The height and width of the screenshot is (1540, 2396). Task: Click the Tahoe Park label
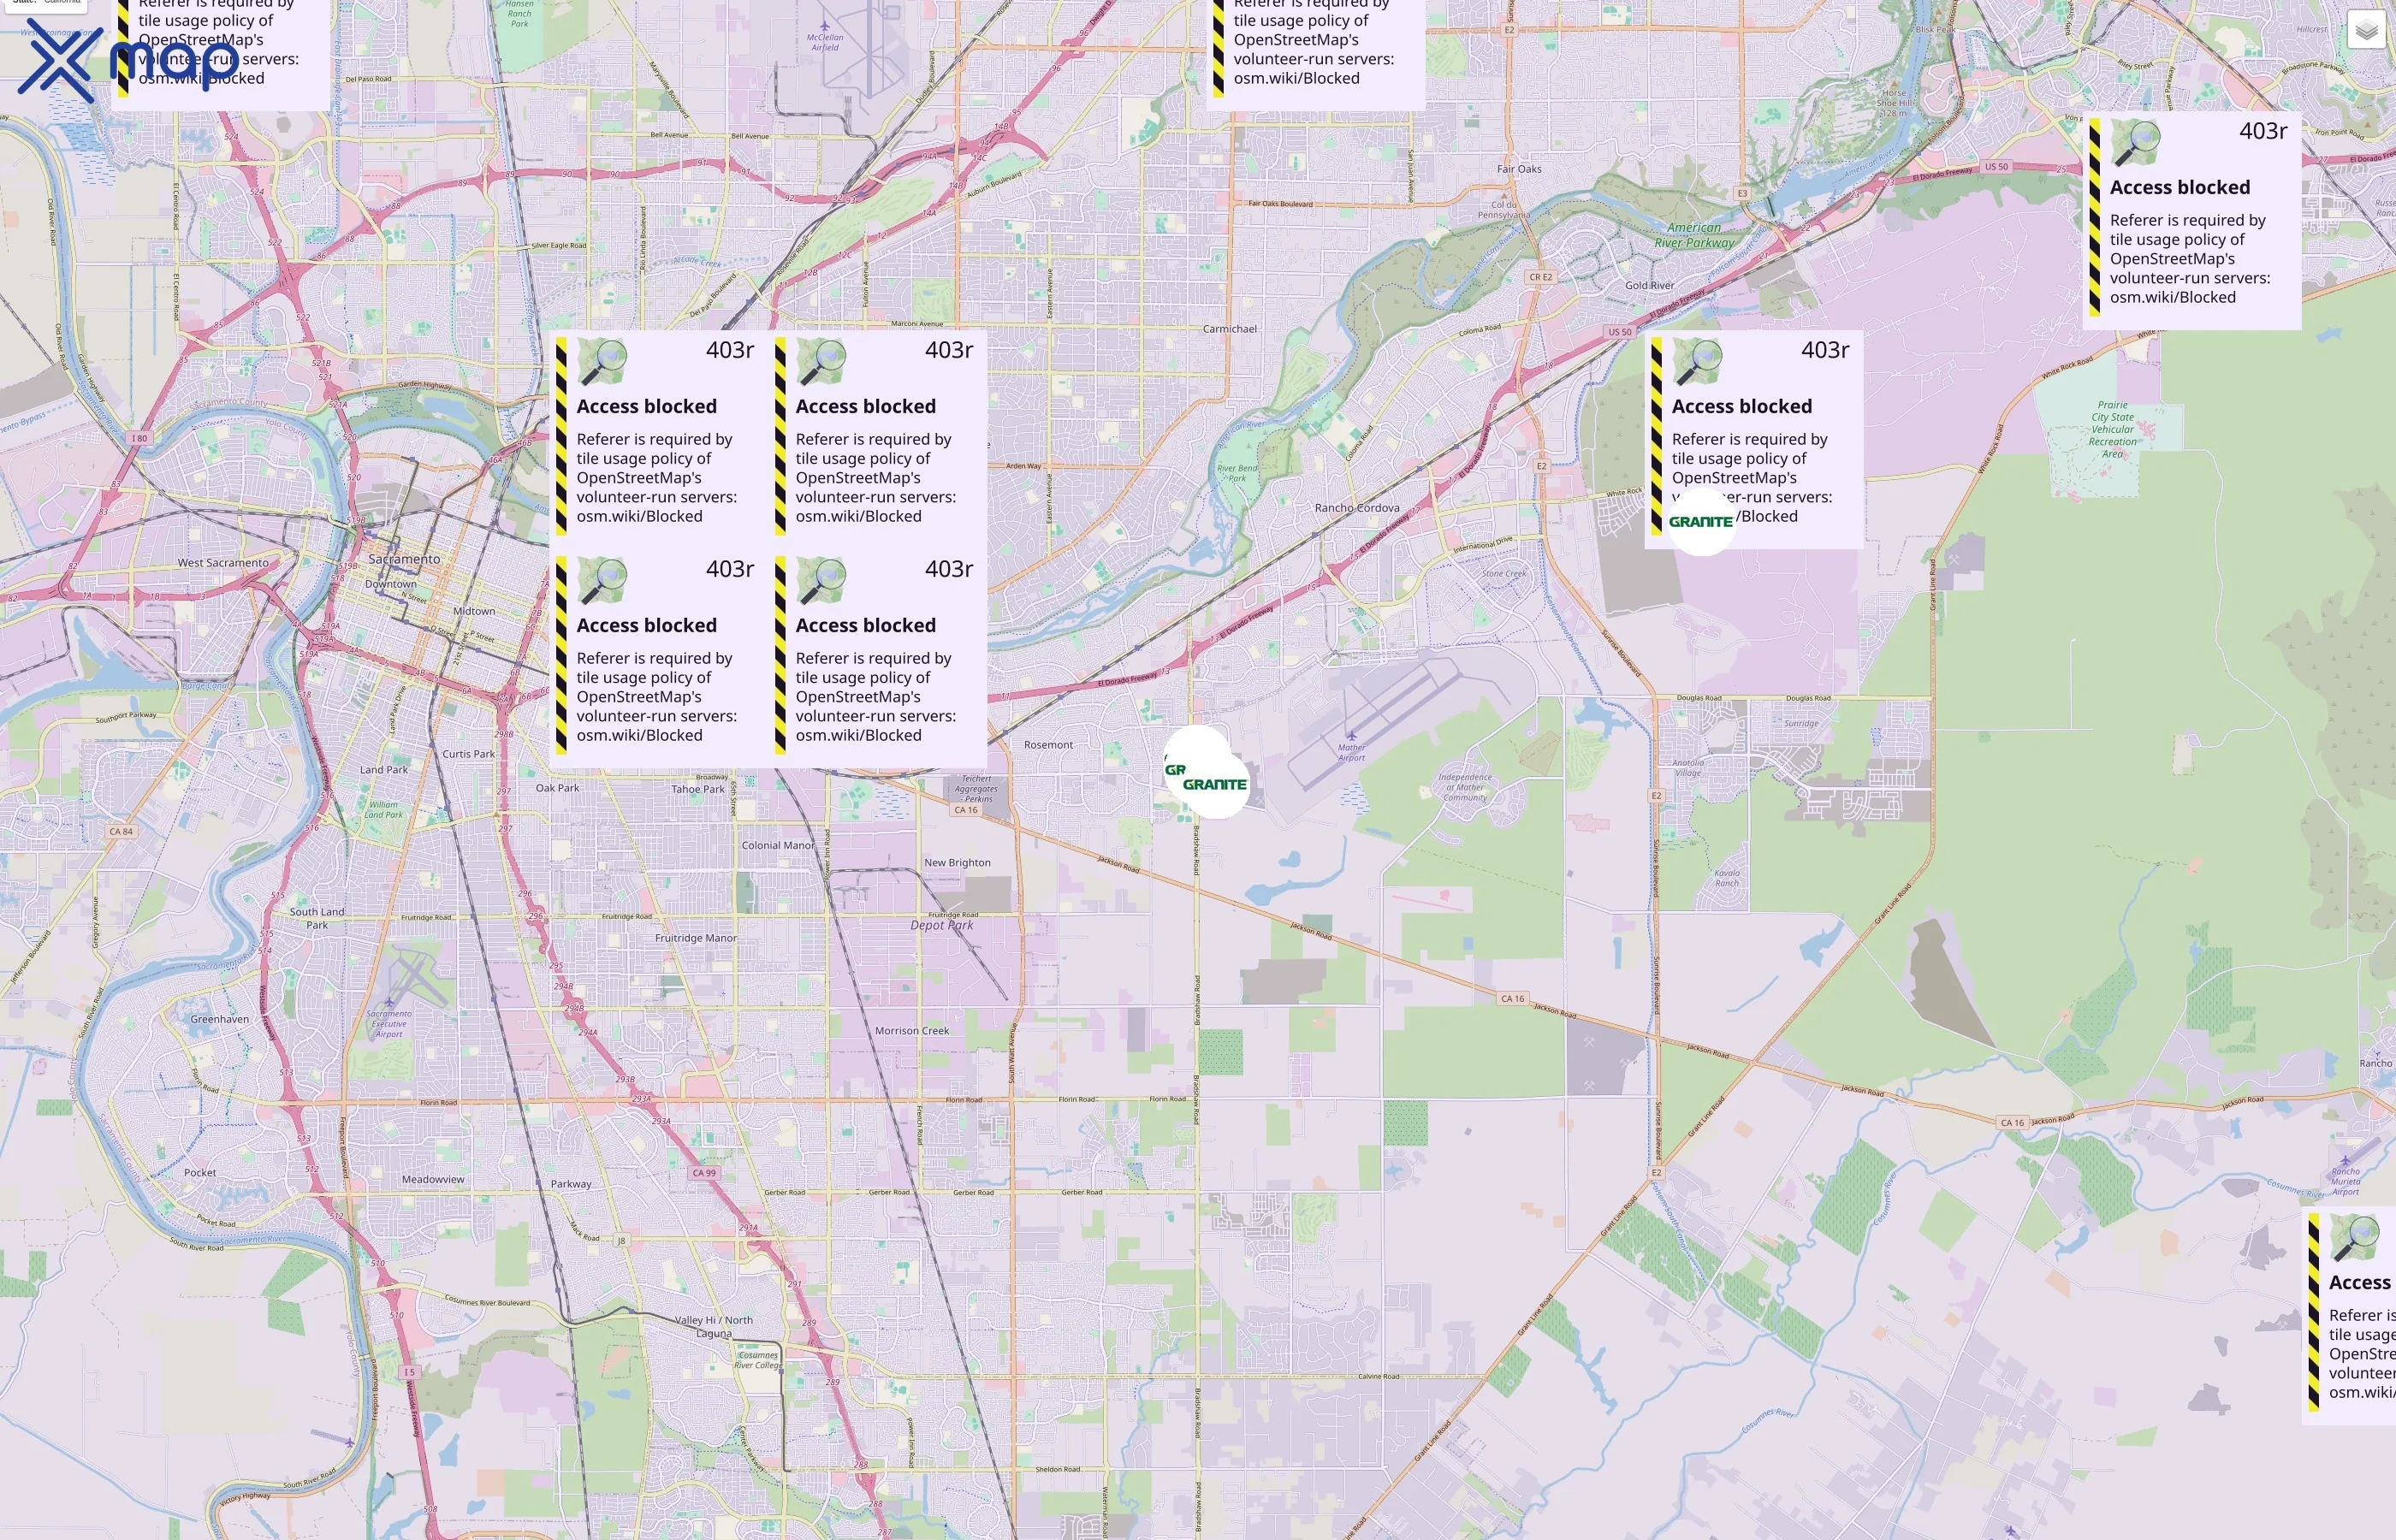click(x=698, y=789)
